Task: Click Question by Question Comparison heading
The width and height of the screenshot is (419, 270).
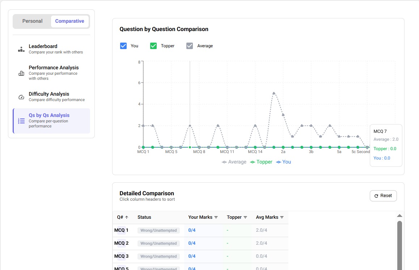Action: point(164,29)
